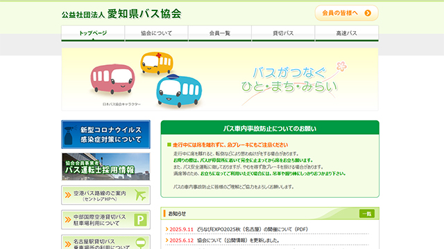Open the どらなびEXPO2025秋 news item
Viewport: 444px width, 249px height.
point(253,229)
